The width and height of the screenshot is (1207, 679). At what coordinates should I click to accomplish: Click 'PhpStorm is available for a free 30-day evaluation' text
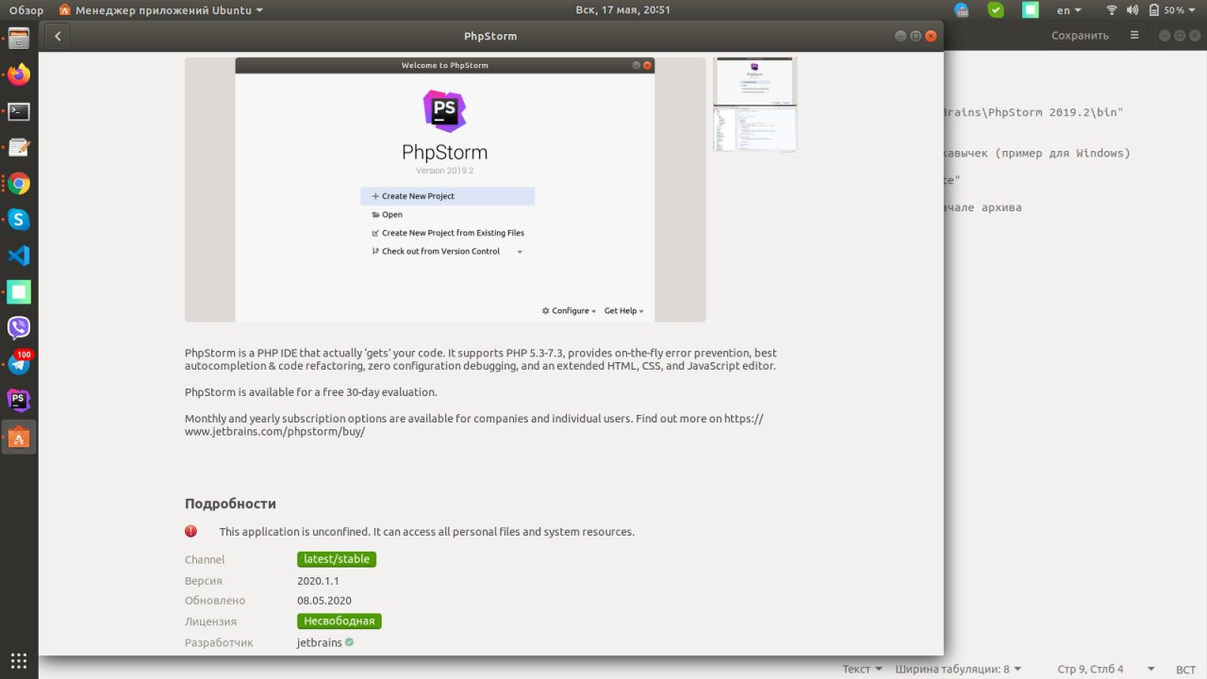click(311, 391)
